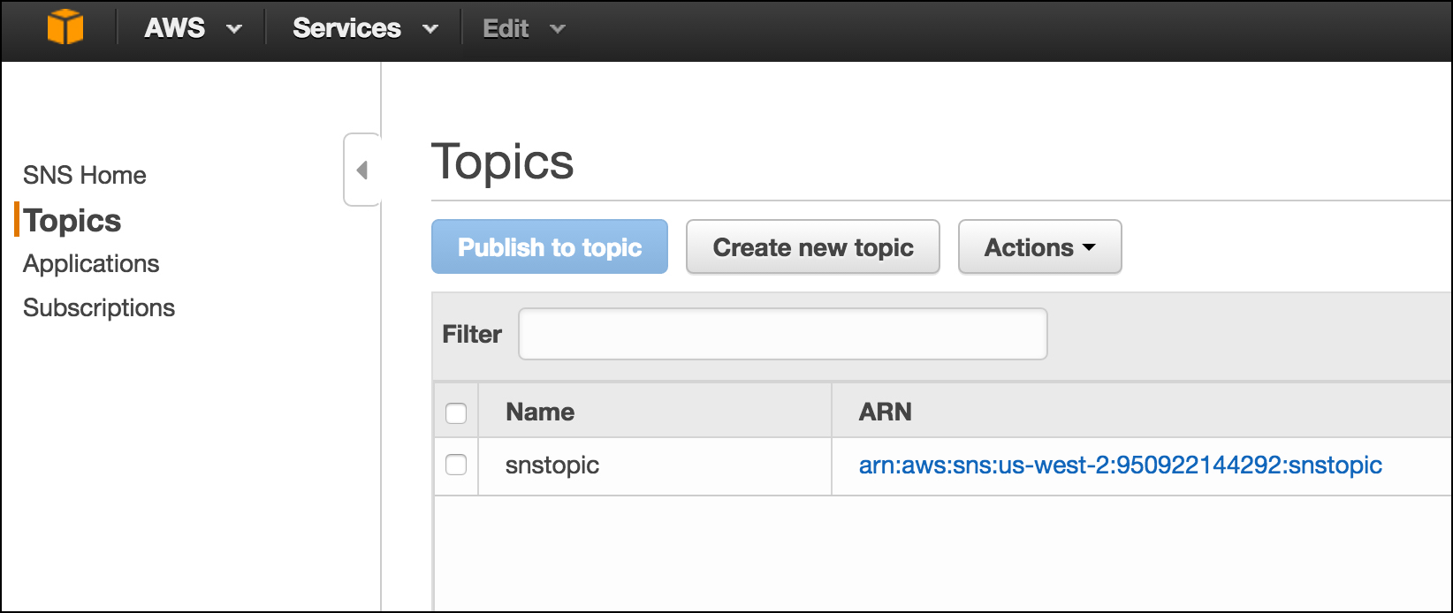Select Topics in the left navigation

point(72,221)
